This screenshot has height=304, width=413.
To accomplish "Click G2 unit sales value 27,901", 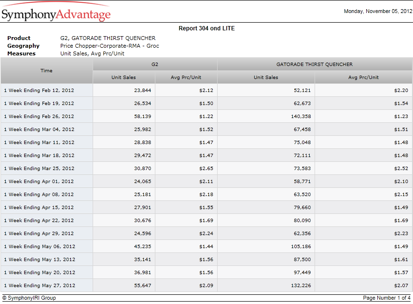I will (142, 208).
